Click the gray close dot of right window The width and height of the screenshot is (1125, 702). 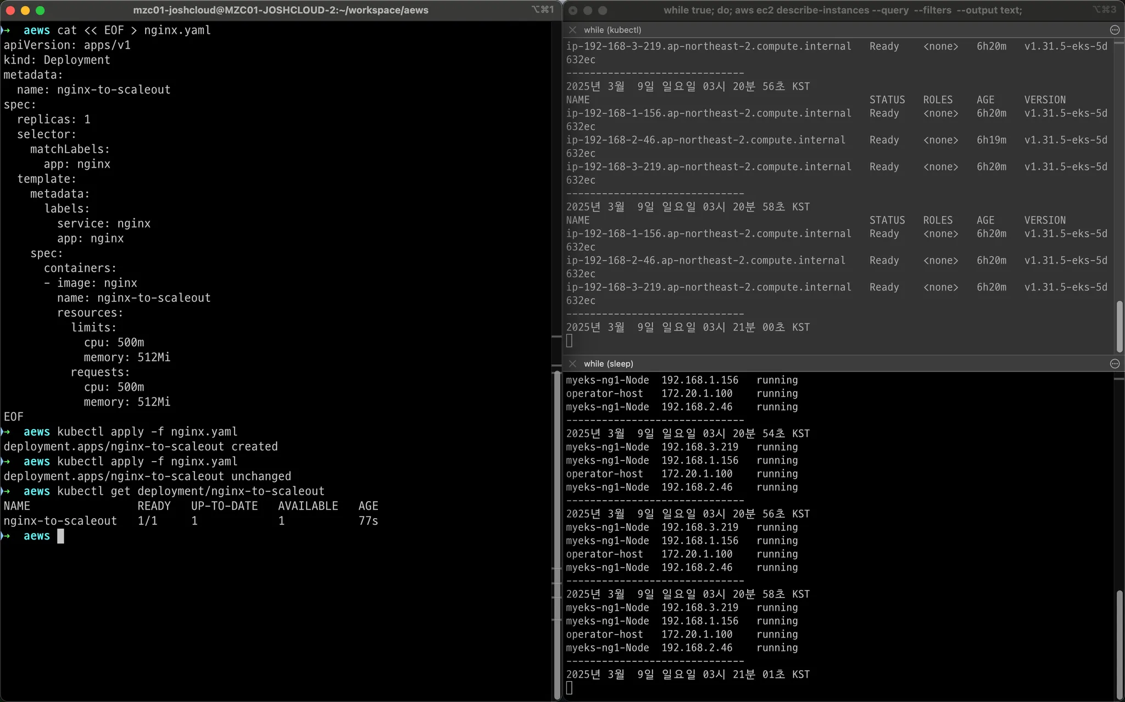(573, 10)
